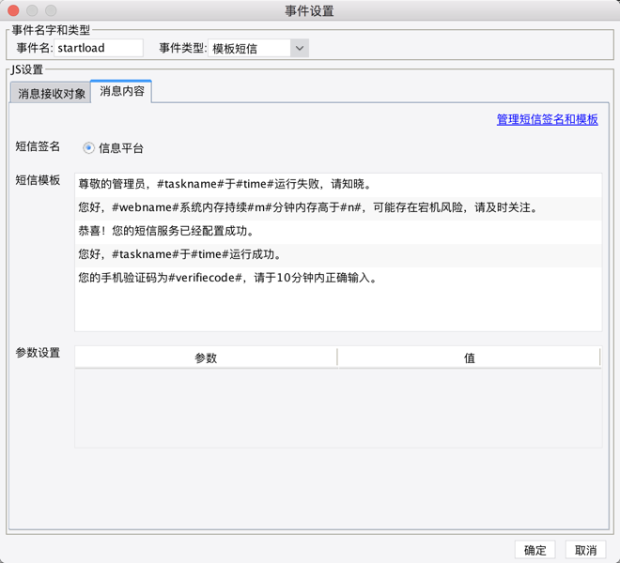620x563 pixels.
Task: Click the 参数 column header
Action: pos(206,358)
